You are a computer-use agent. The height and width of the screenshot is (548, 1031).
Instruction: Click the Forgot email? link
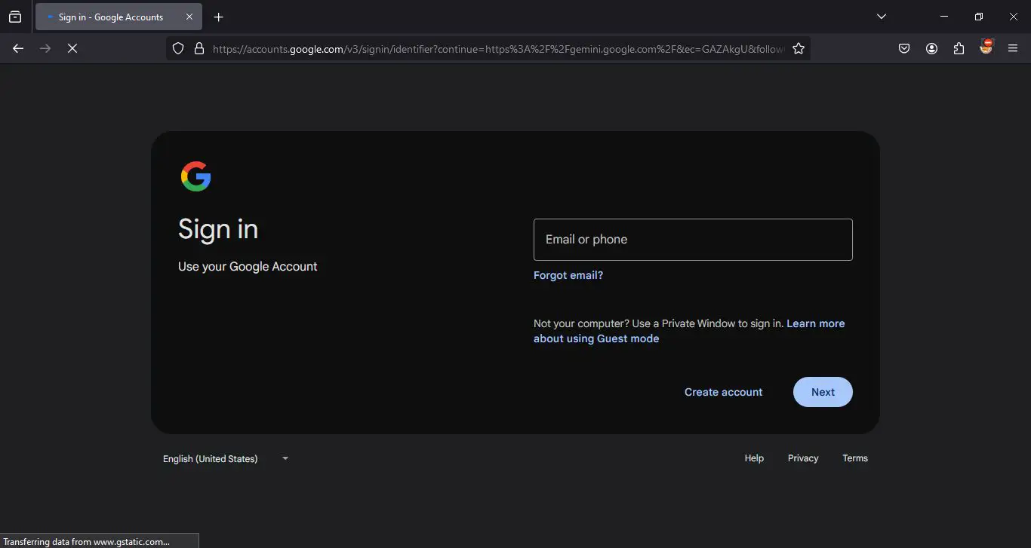(x=568, y=275)
